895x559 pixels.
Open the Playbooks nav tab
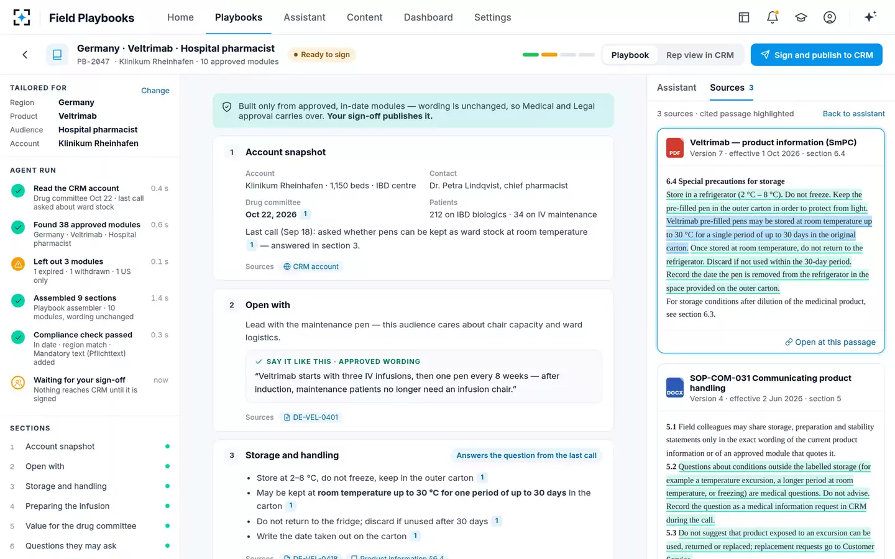pyautogui.click(x=239, y=17)
